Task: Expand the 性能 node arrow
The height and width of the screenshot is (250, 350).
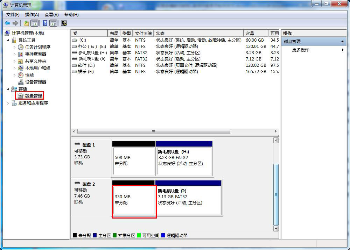Action: 14,75
